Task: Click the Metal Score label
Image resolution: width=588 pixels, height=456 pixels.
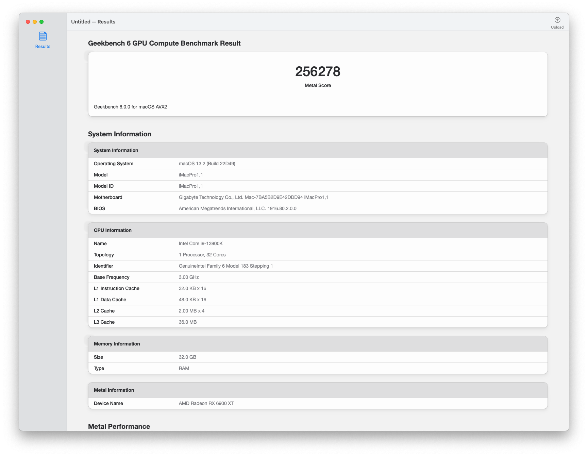Action: (318, 85)
